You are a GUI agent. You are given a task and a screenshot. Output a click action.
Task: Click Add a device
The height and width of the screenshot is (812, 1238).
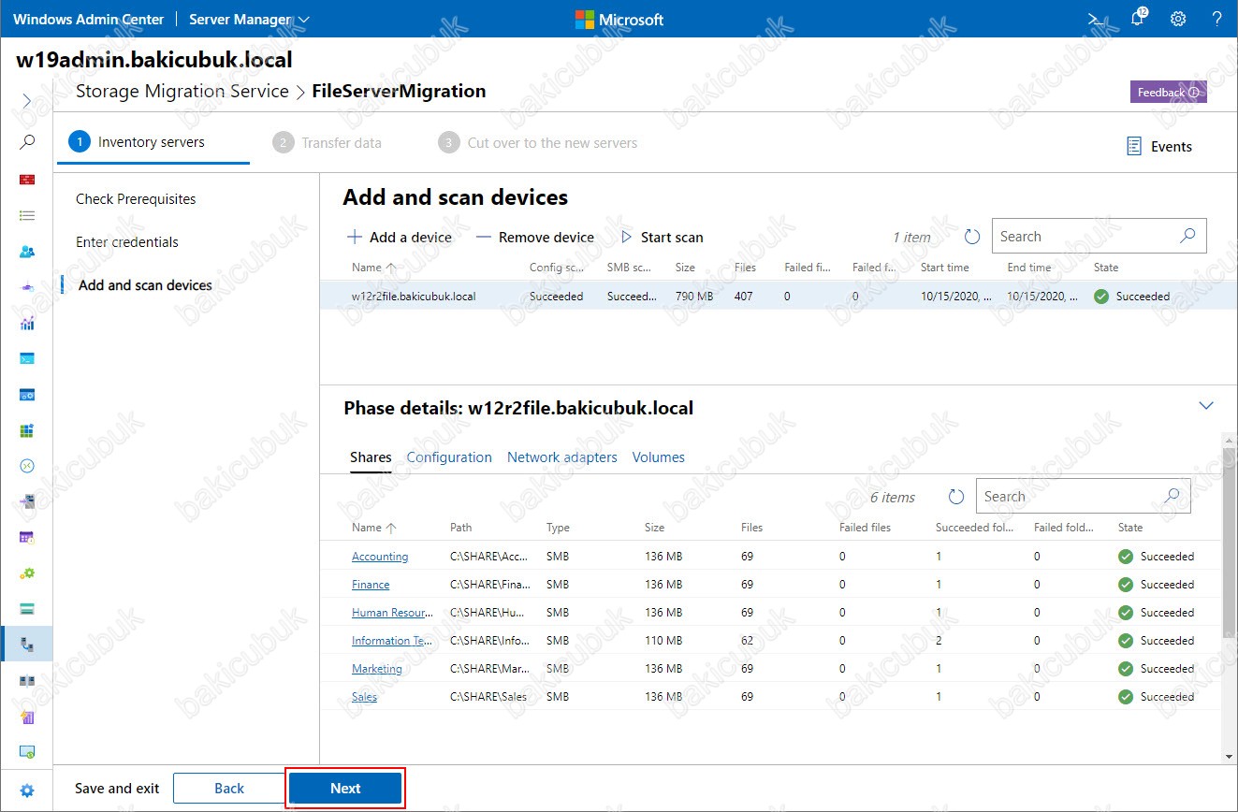coord(400,238)
